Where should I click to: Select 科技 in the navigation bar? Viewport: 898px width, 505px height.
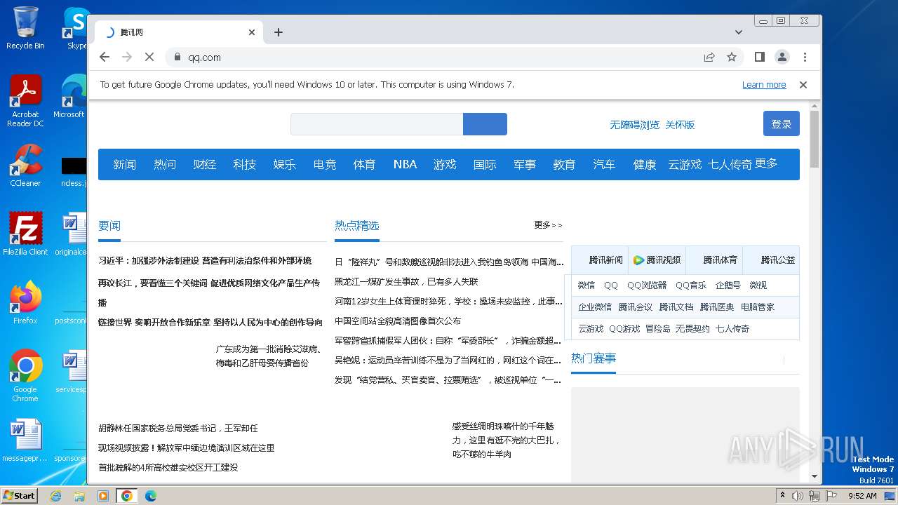[x=245, y=164]
